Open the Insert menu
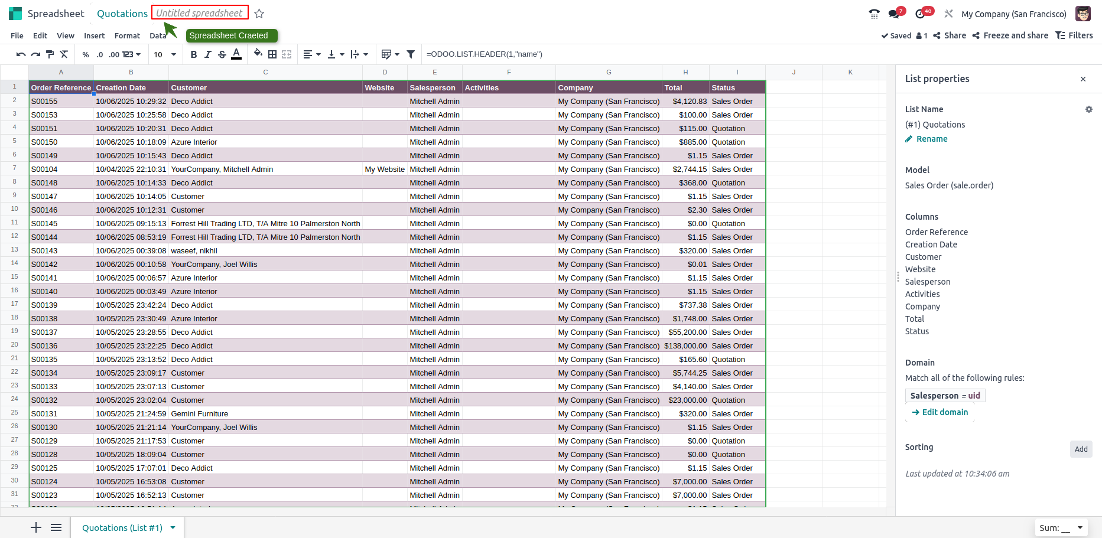 [x=94, y=35]
